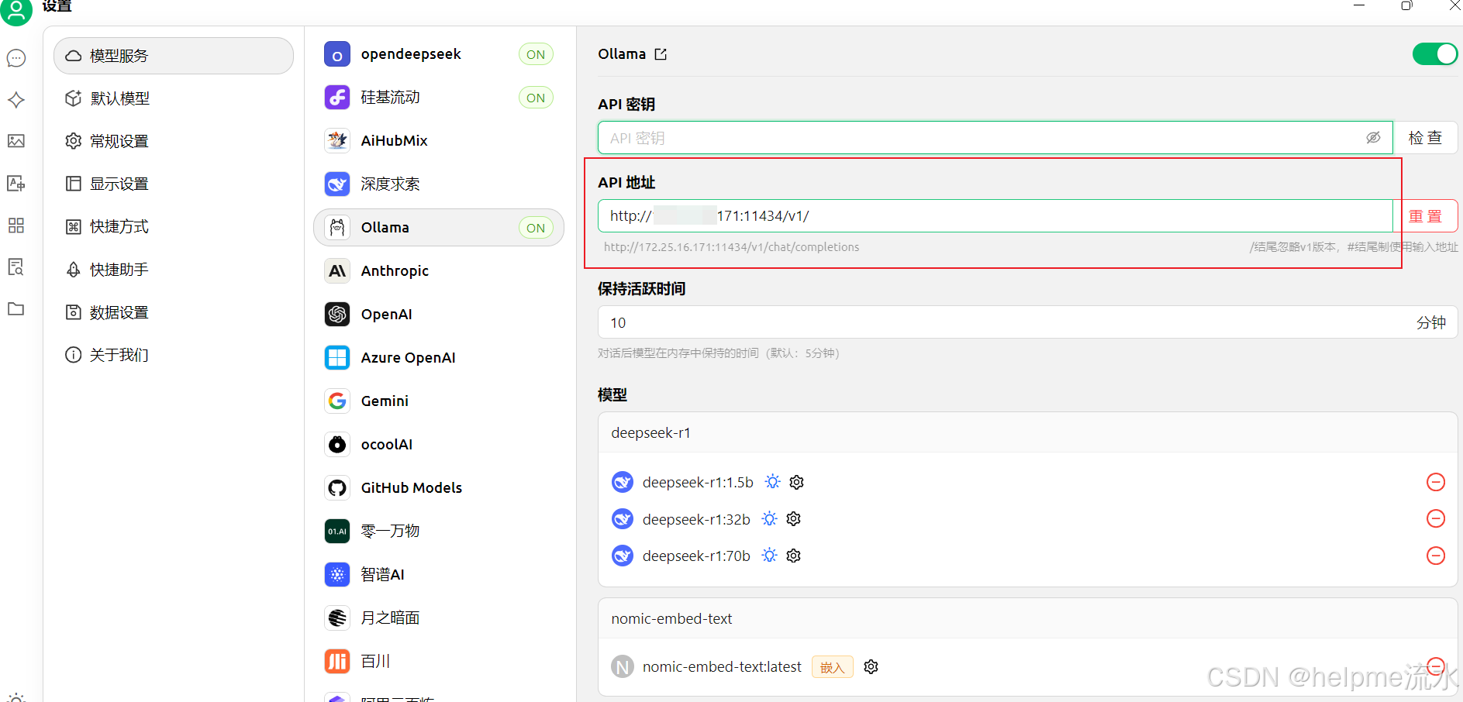Click reasoning icon for deepseek-r1:32b
This screenshot has height=702, width=1463.
click(769, 519)
